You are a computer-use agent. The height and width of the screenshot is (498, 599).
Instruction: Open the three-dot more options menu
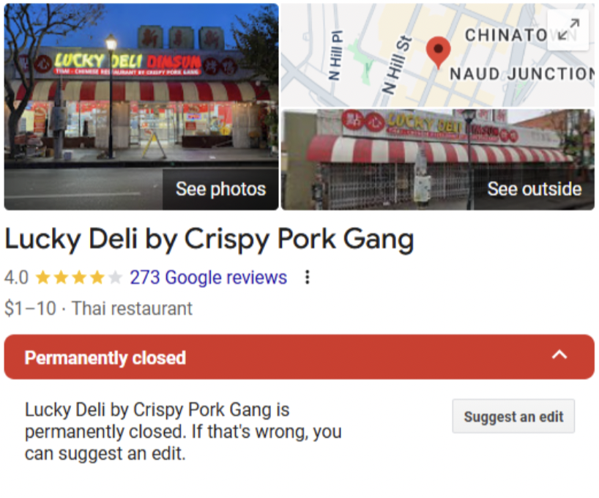pyautogui.click(x=307, y=277)
